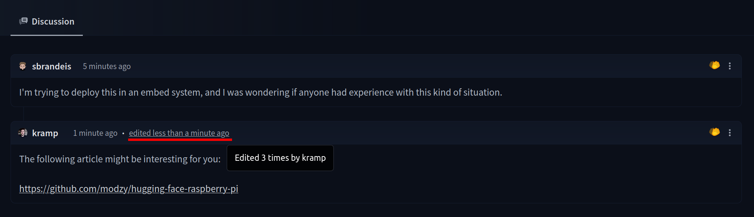Open three-dot menu on kramp's reply

[x=729, y=133]
